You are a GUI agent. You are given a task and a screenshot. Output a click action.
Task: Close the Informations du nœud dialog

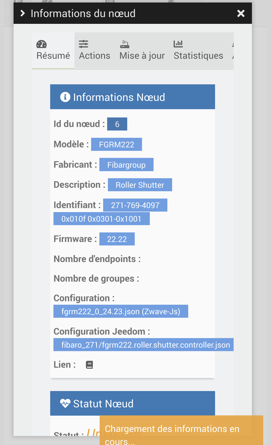(x=241, y=13)
